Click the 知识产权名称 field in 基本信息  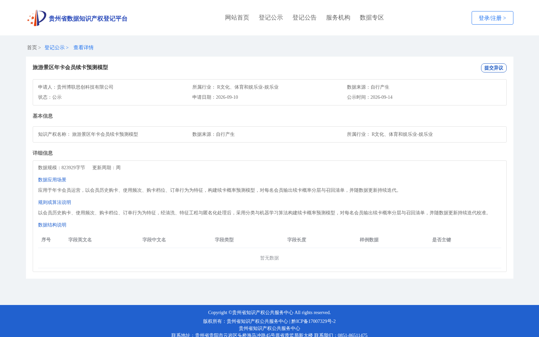click(88, 134)
